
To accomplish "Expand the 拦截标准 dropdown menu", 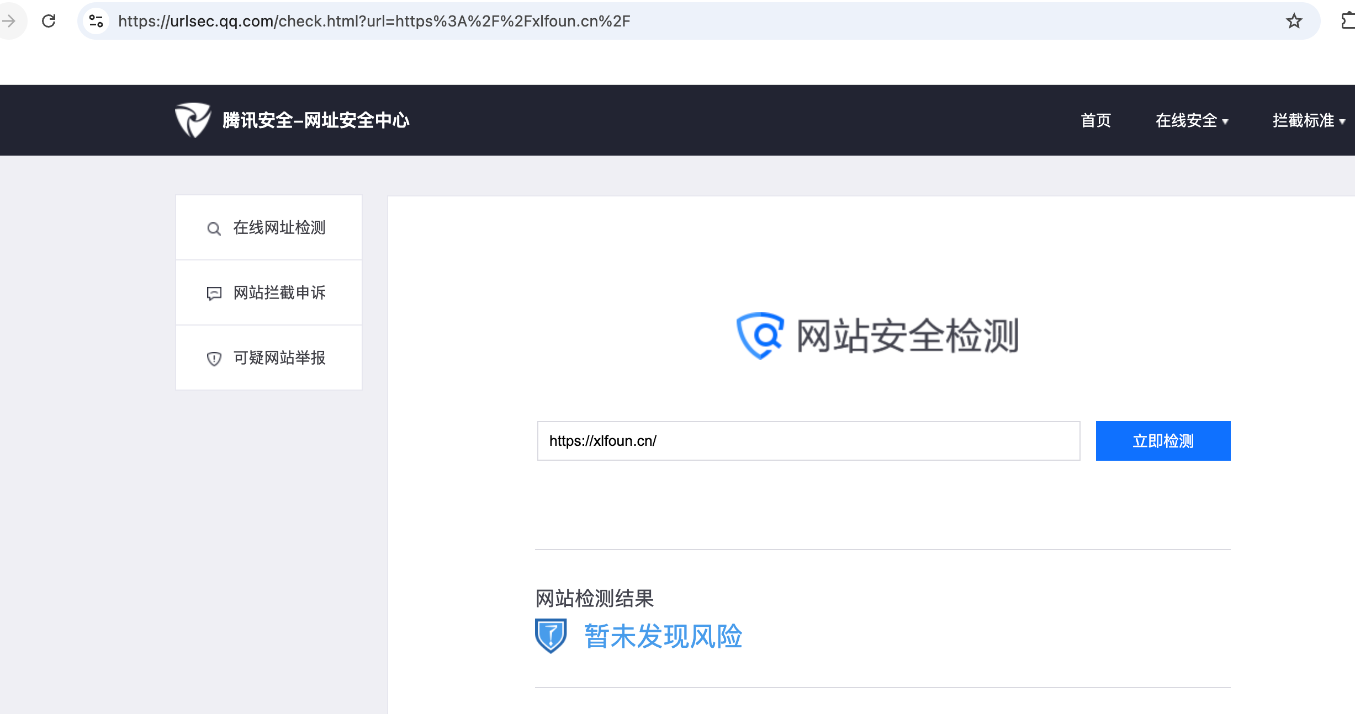I will [x=1308, y=120].
